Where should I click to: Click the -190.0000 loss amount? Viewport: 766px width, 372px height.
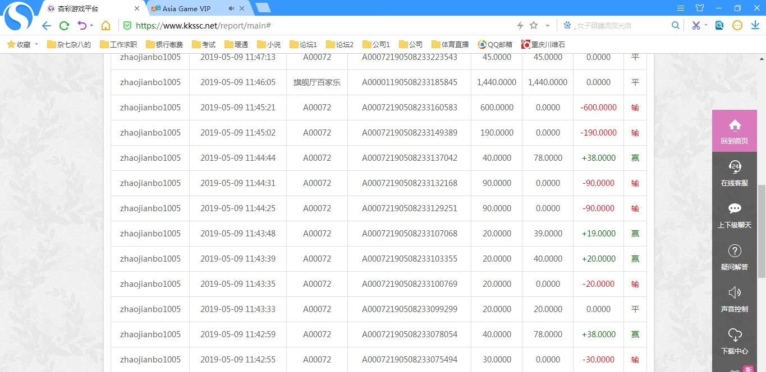pos(598,133)
